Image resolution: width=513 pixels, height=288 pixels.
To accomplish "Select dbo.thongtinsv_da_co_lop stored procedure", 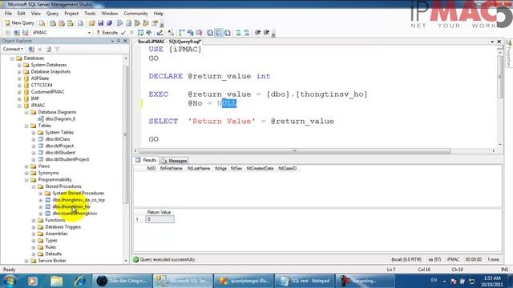I will click(x=79, y=200).
